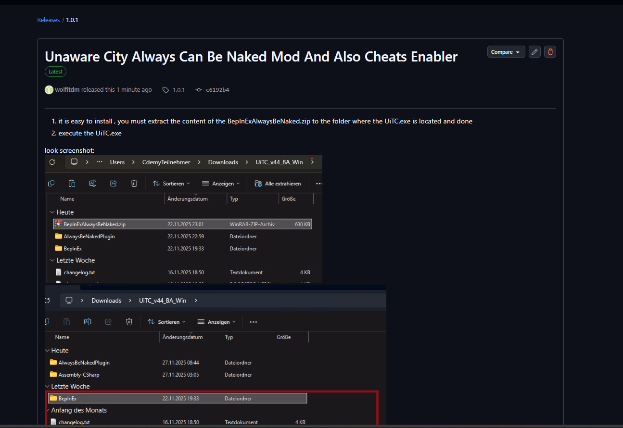This screenshot has height=428, width=623.
Task: Select the BepInExAlwaysBeNaked.zip file row
Action: click(183, 224)
